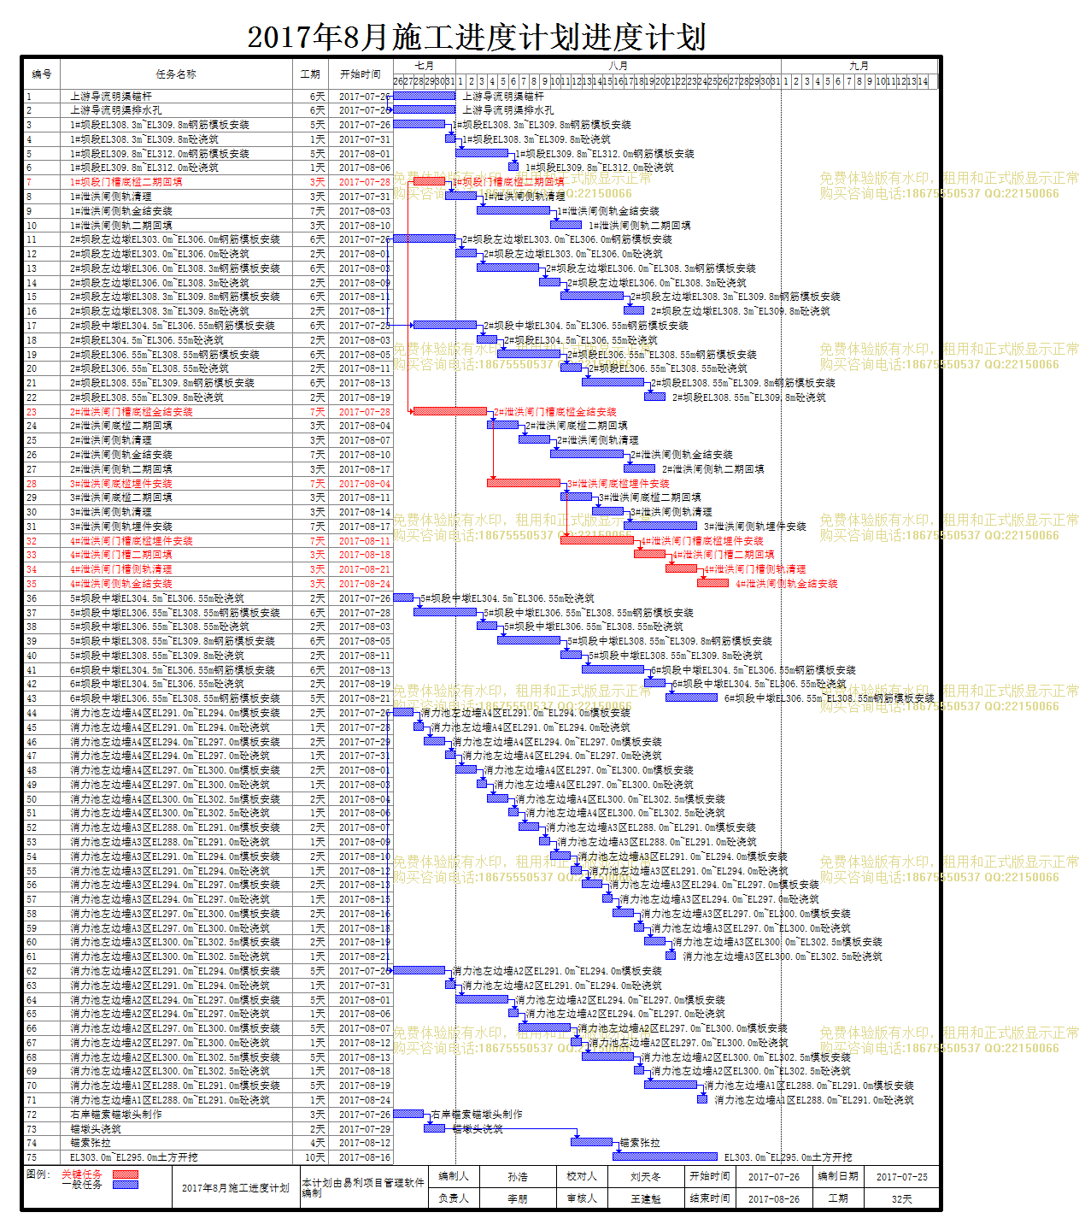1079x1230 pixels.
Task: Click task name 2#坝段中墩EL304.5m~EL306.55m钢筋模板安装 in row 17
Action: pyautogui.click(x=173, y=326)
